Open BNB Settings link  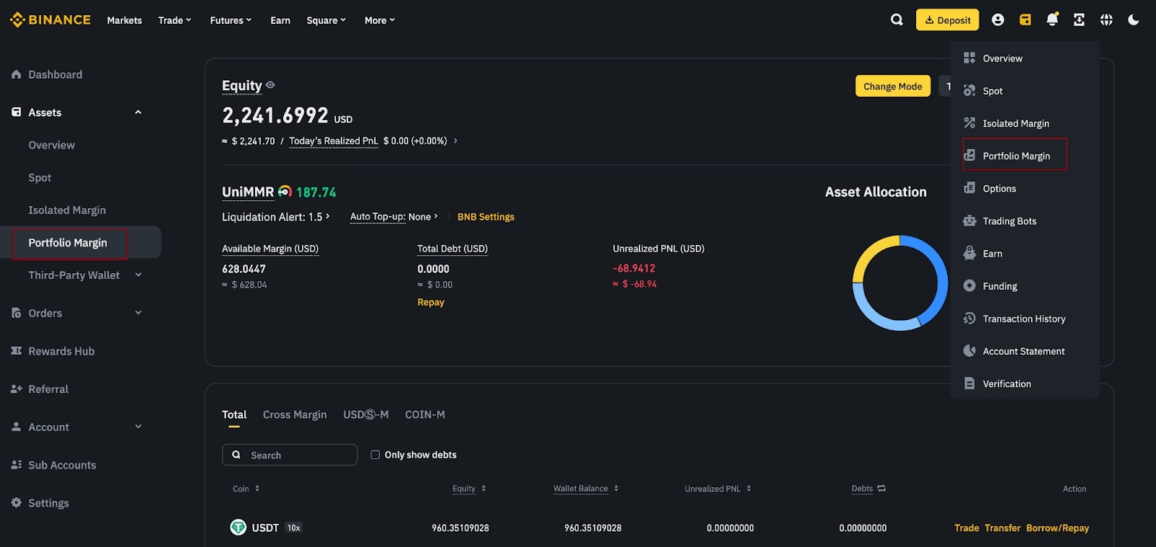486,217
